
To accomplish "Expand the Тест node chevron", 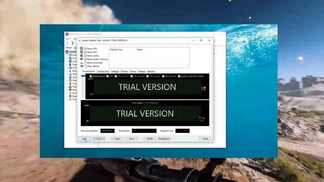I will click(x=67, y=100).
